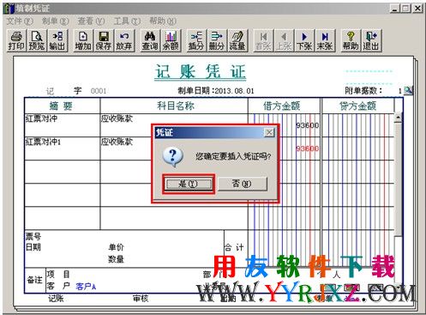This screenshot has width=426, height=315.
Task: Go to first voucher with 首张
Action: click(x=263, y=41)
